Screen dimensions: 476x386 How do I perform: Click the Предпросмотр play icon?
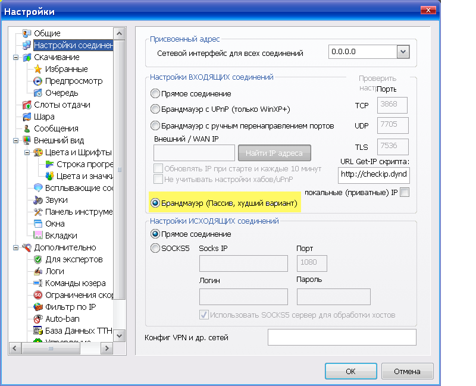point(38,81)
